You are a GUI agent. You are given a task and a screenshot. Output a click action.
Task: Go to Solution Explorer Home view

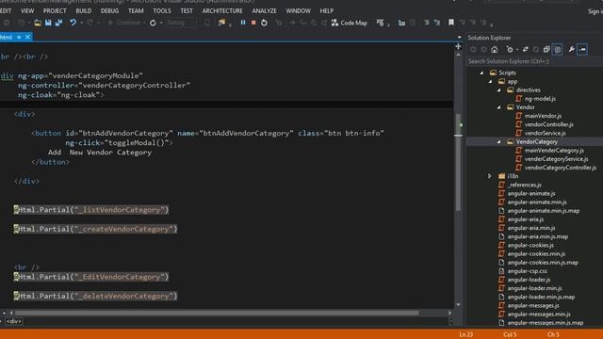point(495,50)
